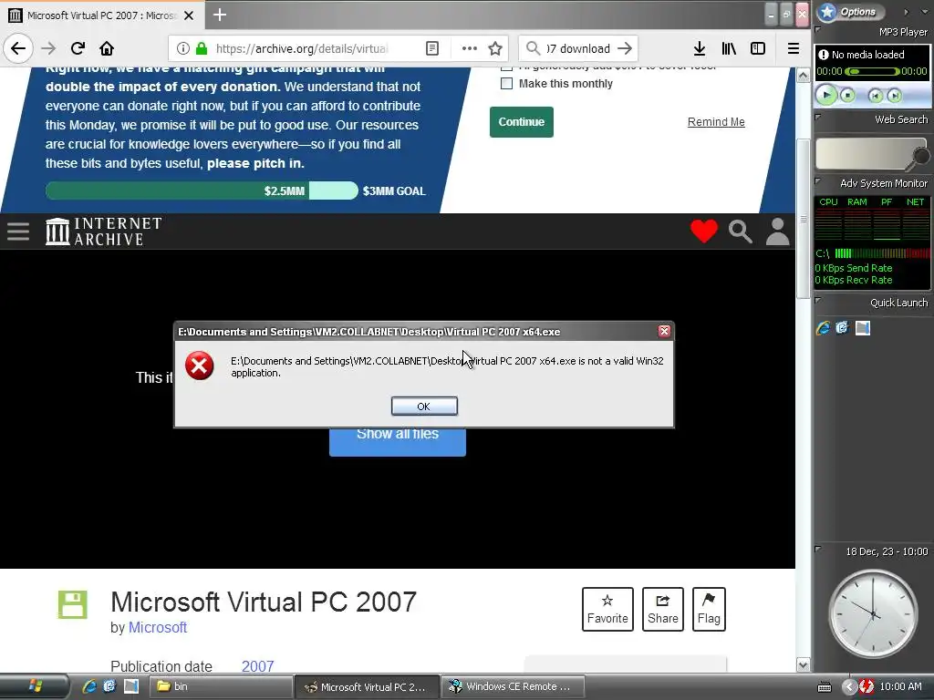Switch to the bin folder taskbar button

pyautogui.click(x=220, y=686)
